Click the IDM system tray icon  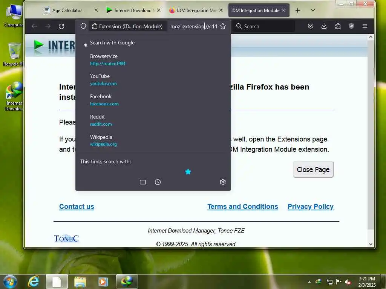point(318,281)
